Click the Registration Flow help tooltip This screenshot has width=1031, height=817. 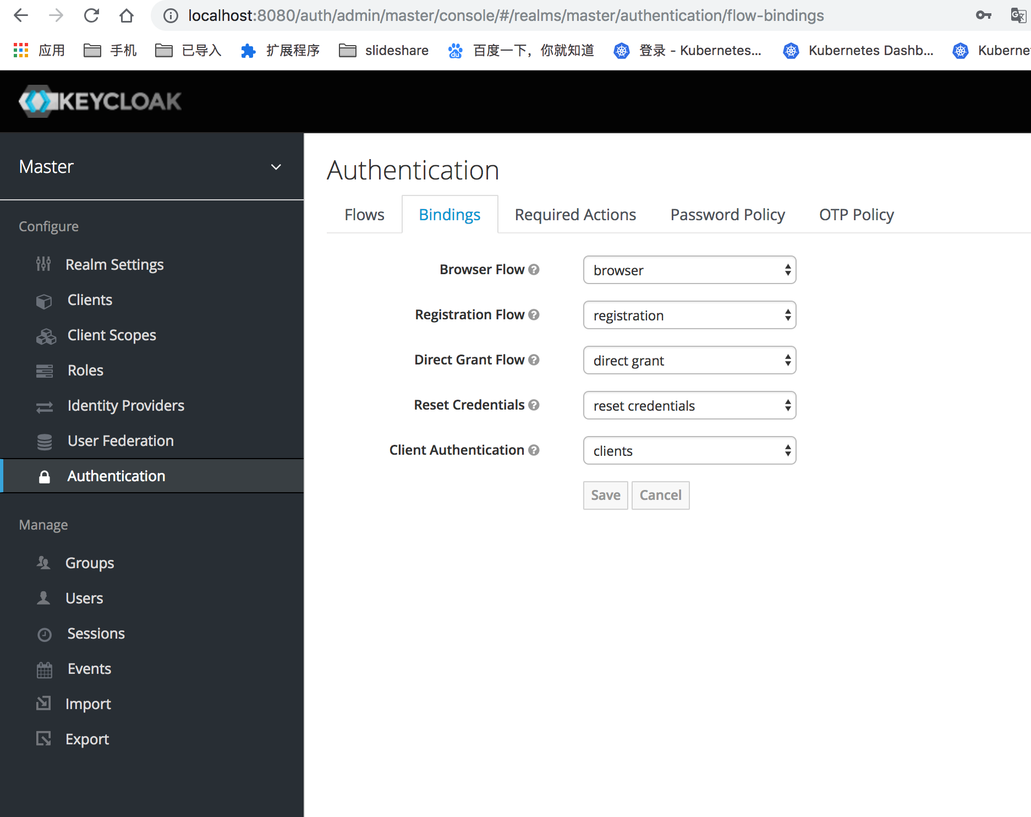533,314
